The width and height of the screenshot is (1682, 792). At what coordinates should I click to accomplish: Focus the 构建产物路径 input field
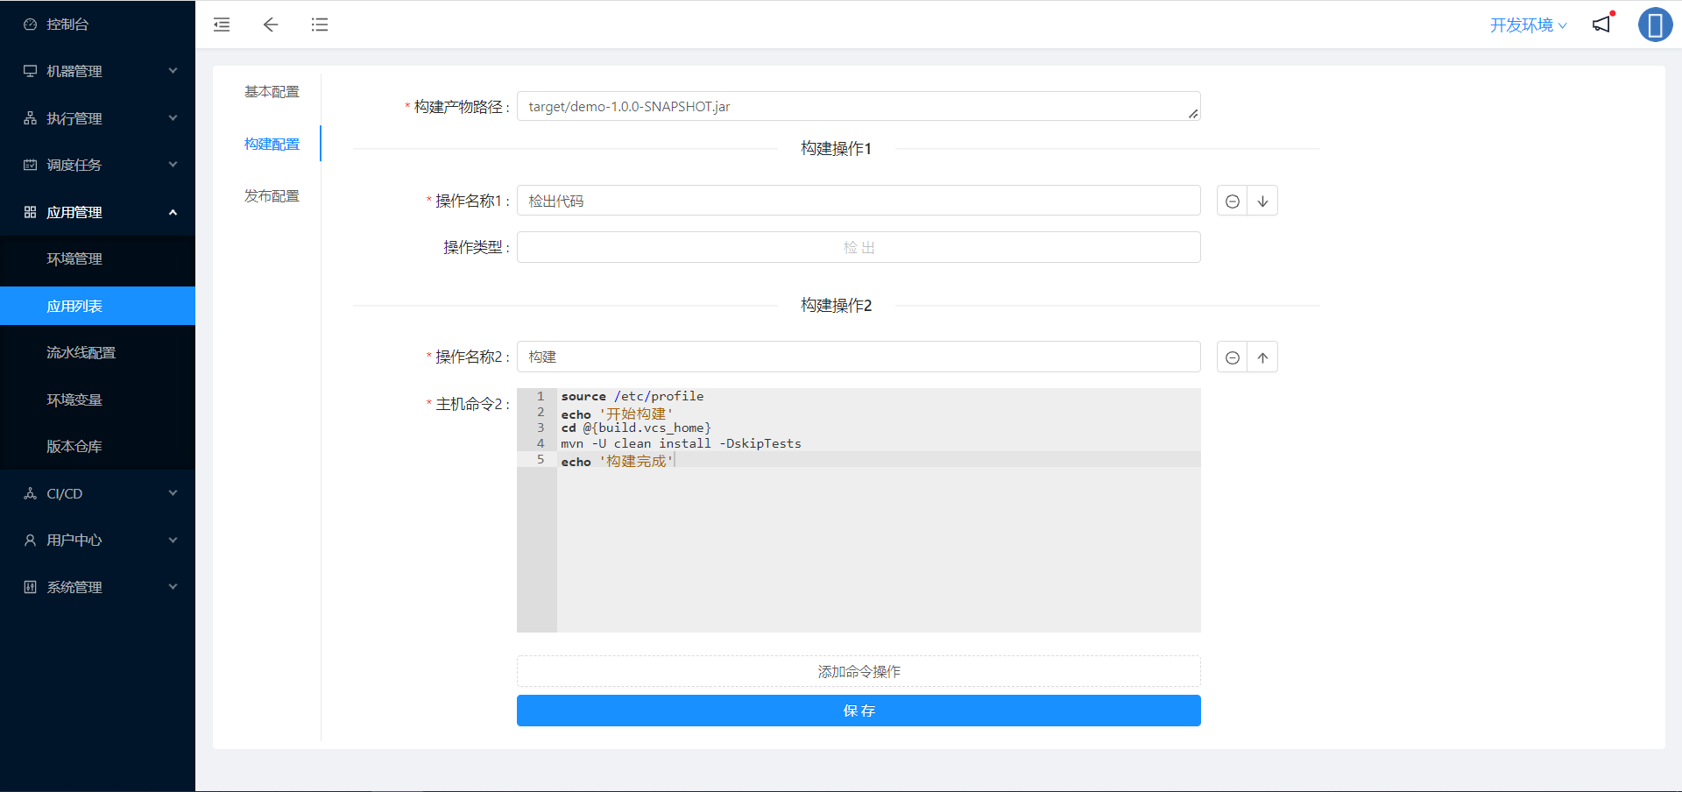tap(859, 106)
